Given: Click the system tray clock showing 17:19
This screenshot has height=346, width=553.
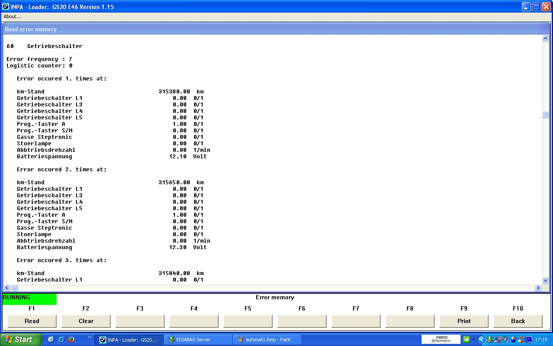Looking at the screenshot, I should click(x=541, y=340).
